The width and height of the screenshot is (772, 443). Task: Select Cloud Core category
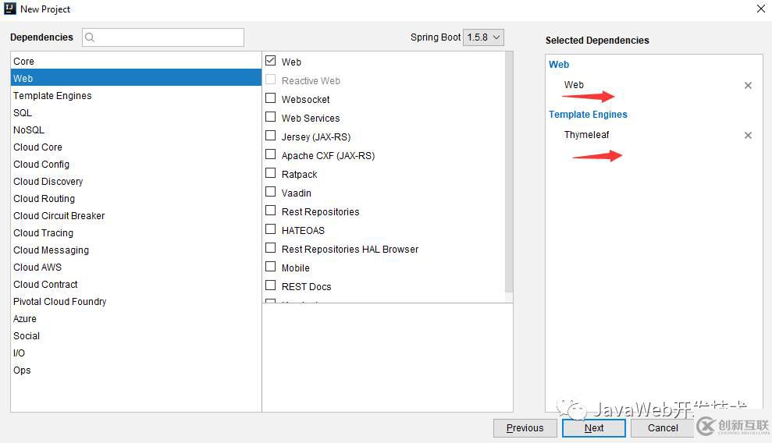136,147
